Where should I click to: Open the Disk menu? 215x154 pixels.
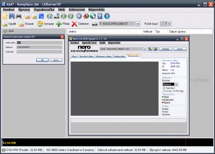click(61, 10)
